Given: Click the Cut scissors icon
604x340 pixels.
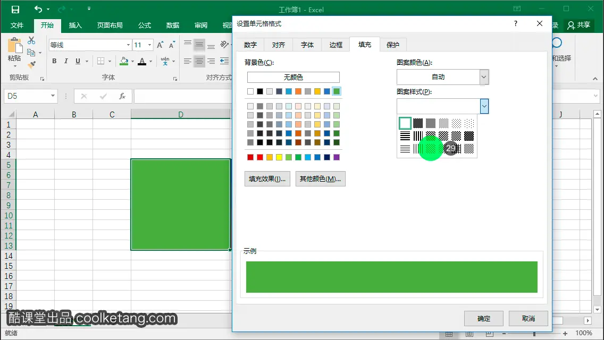Looking at the screenshot, I should [31, 40].
